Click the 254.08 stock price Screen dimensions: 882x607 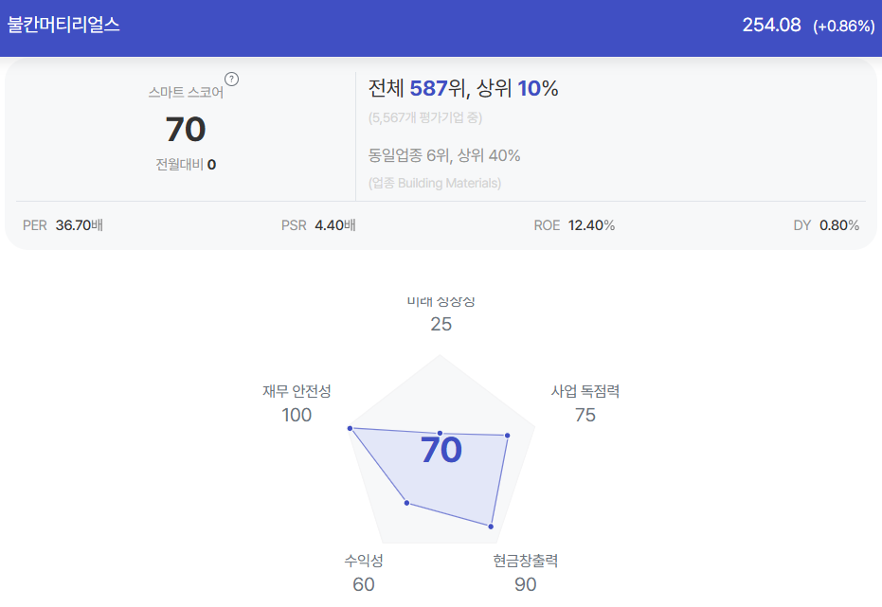771,26
